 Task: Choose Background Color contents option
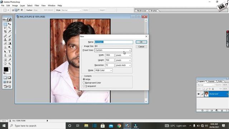(84, 83)
